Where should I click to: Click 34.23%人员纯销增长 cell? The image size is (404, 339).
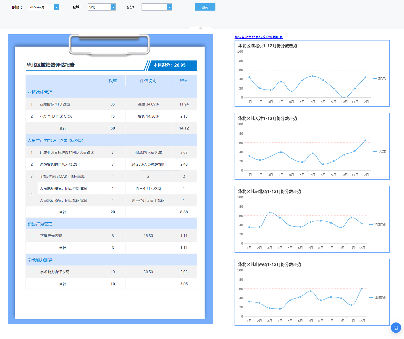(x=148, y=164)
